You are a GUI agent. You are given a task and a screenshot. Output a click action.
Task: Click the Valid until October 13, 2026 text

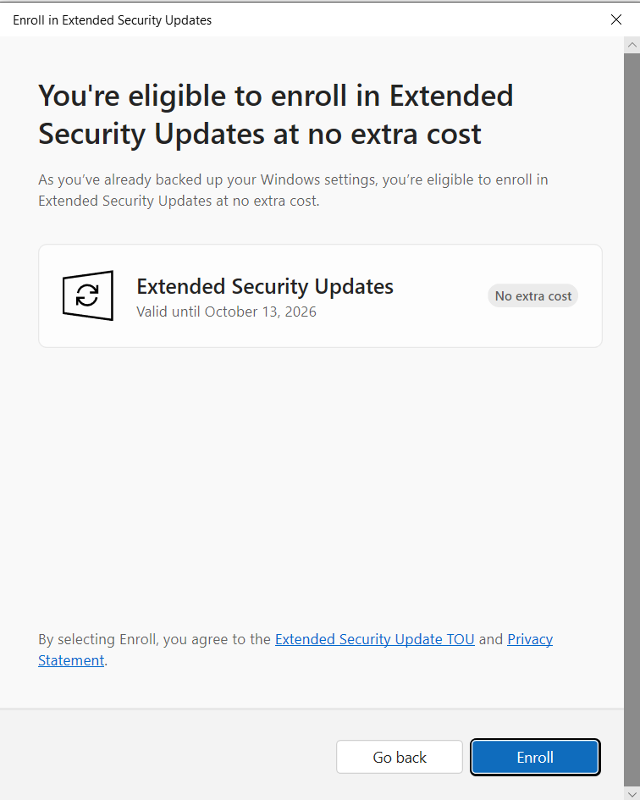click(x=226, y=312)
